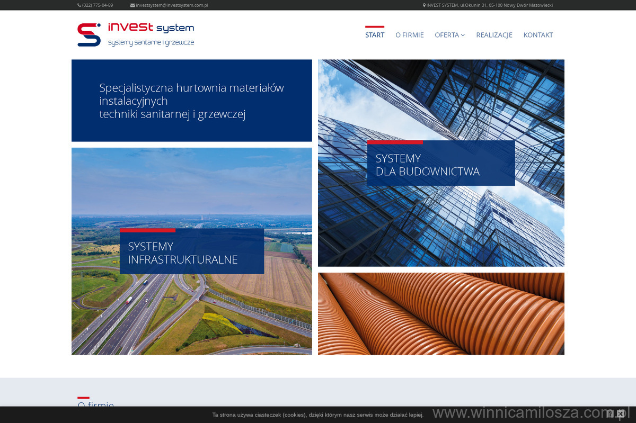Open the Start menu item
The width and height of the screenshot is (636, 423).
pyautogui.click(x=375, y=35)
